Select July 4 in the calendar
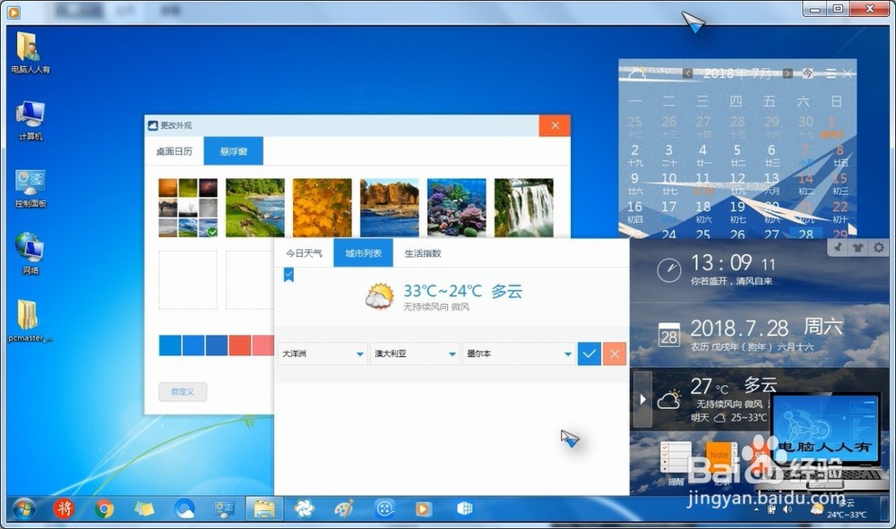The image size is (896, 529). 702,154
